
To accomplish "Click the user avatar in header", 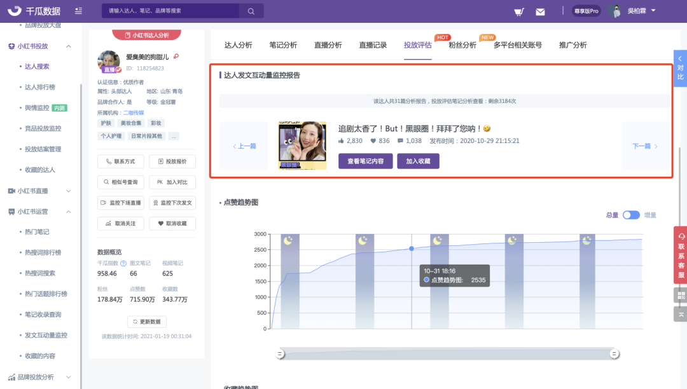I will click(616, 11).
